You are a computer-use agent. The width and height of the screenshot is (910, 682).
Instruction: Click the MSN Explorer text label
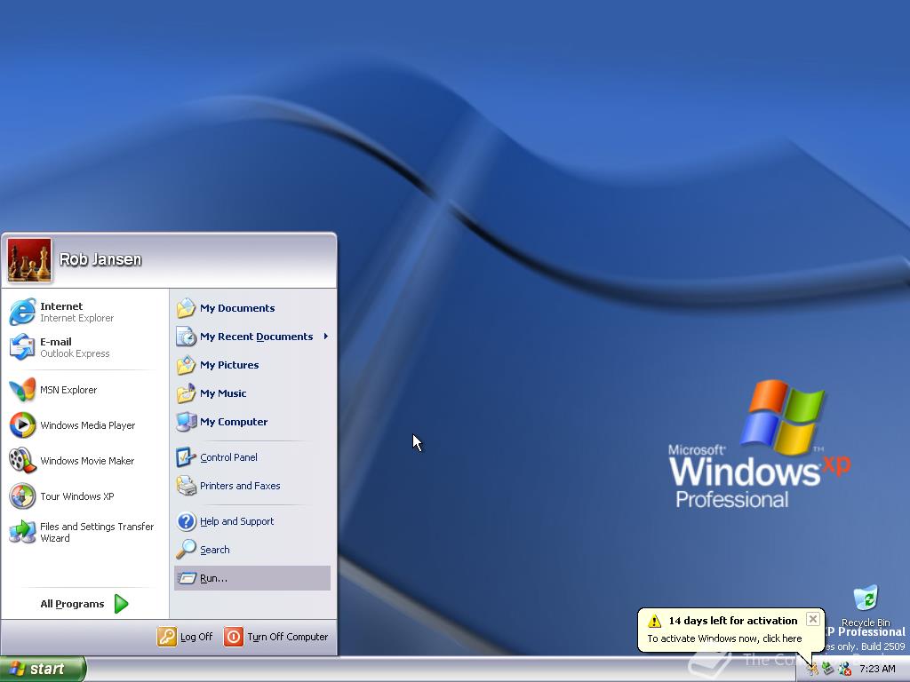[68, 390]
